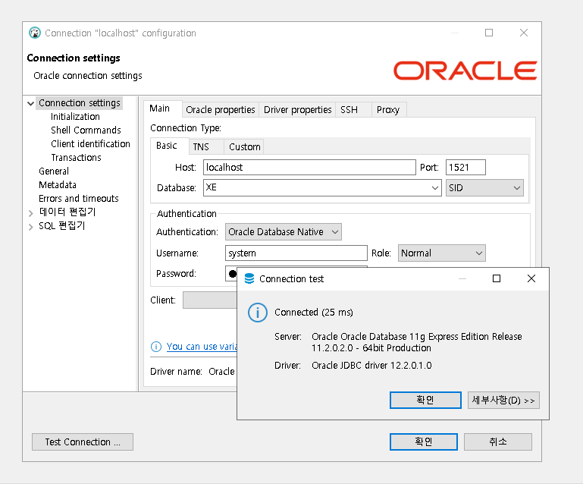Viewport: 583px width, 484px height.
Task: Select General in the settings tree
Action: coord(54,171)
